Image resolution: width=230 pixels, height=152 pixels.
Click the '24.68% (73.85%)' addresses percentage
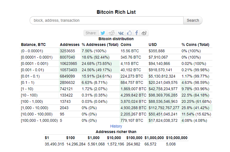coord(97,64)
